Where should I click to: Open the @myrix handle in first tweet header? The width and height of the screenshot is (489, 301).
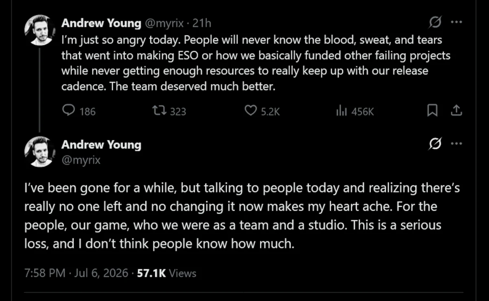163,24
